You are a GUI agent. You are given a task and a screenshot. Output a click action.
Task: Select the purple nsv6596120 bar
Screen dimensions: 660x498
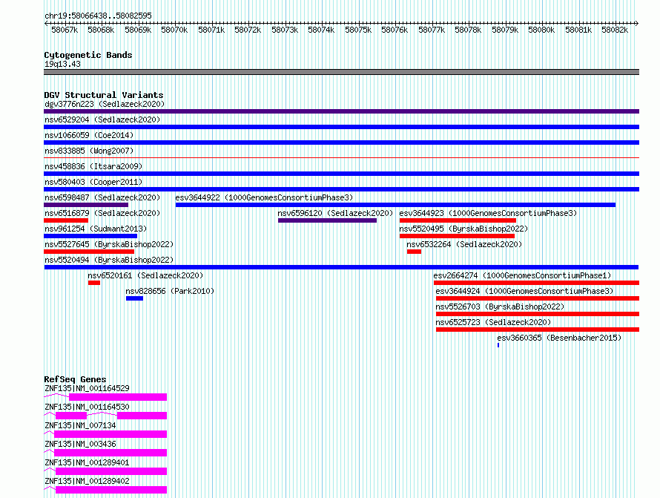click(327, 220)
